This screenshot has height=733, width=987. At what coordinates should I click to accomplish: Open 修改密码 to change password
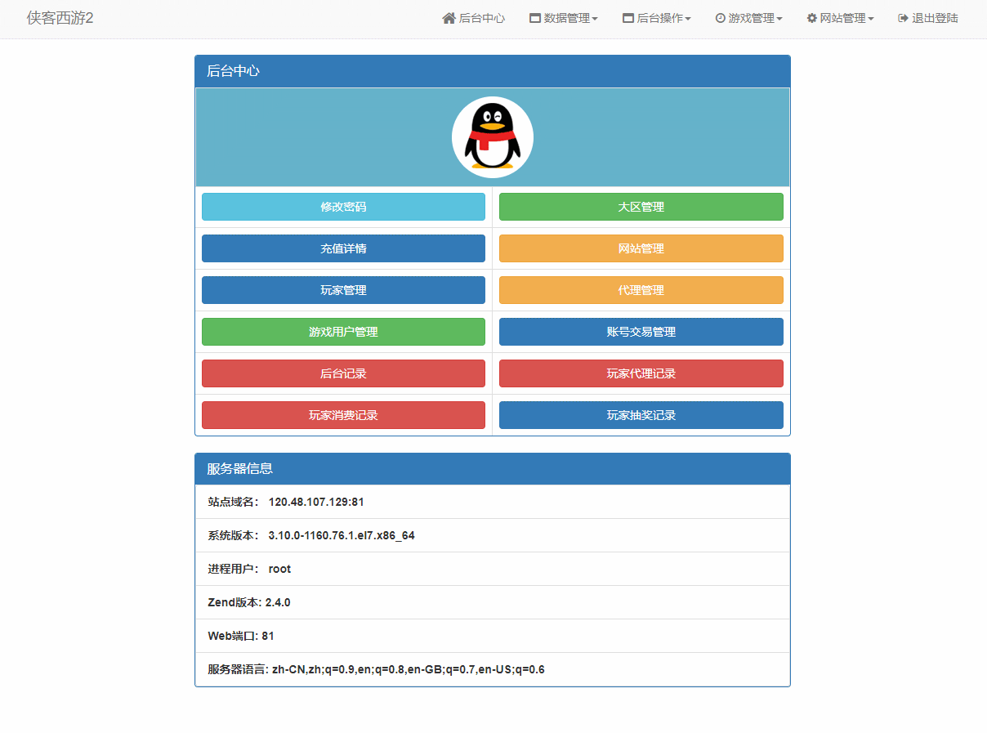click(343, 207)
